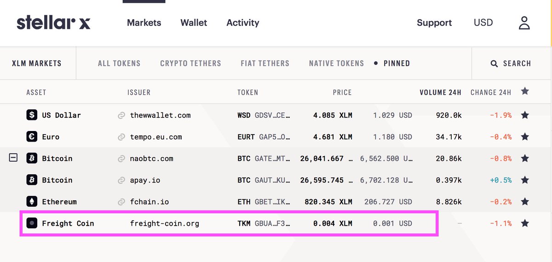
Task: Click the StellarX logo
Action: click(x=53, y=23)
